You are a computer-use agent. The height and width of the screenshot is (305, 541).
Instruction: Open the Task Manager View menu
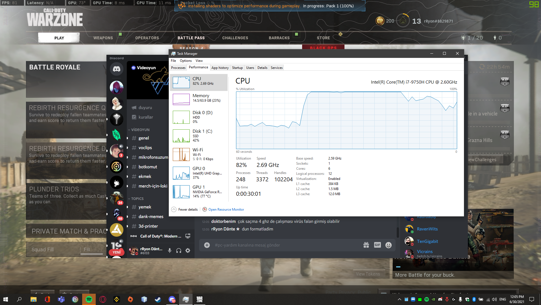(x=199, y=61)
